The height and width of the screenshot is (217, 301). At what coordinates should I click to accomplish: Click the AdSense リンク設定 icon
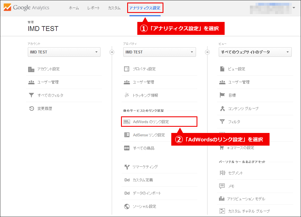point(127,135)
